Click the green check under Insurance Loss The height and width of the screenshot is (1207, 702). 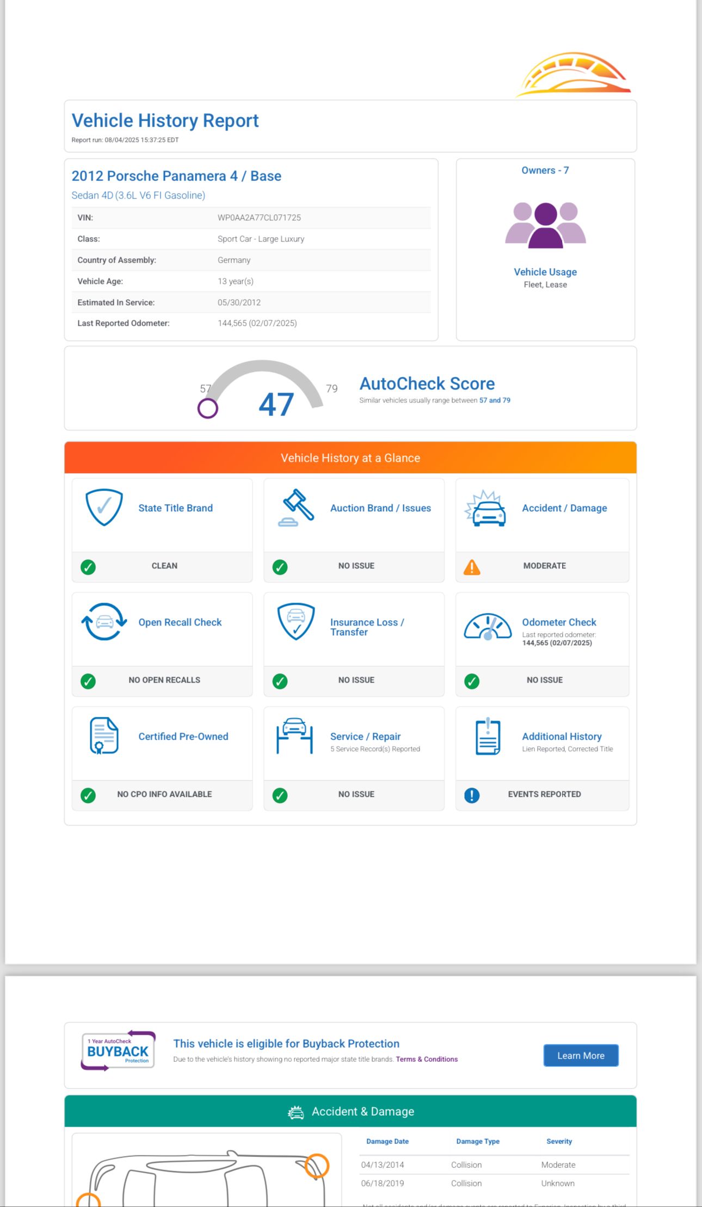click(280, 681)
